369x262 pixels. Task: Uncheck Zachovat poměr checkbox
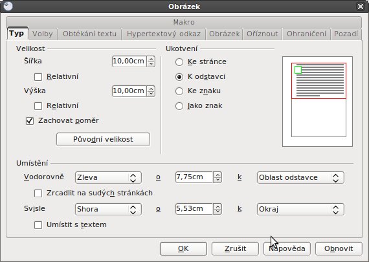pos(30,121)
